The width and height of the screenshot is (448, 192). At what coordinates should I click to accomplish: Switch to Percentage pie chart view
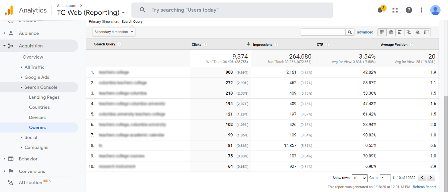391,32
